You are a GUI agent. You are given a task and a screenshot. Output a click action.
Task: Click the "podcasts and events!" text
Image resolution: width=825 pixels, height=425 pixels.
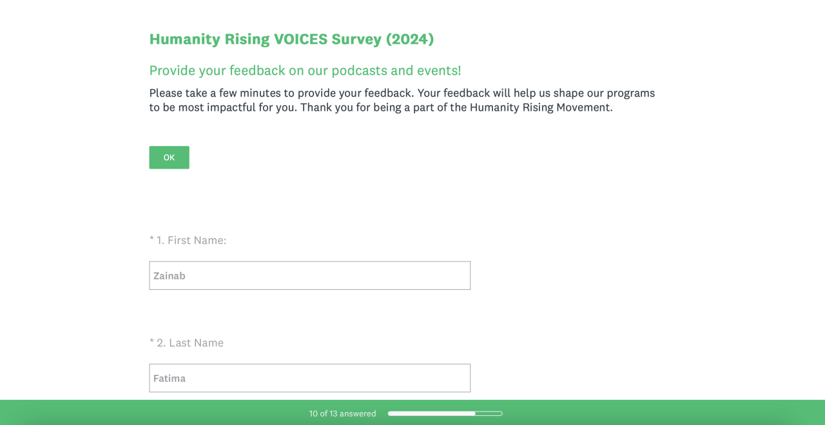(396, 71)
